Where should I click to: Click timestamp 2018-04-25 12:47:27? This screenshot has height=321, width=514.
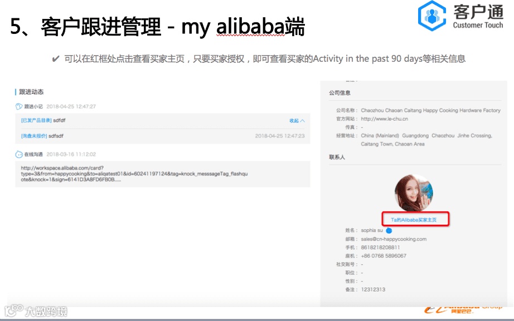[x=71, y=106]
